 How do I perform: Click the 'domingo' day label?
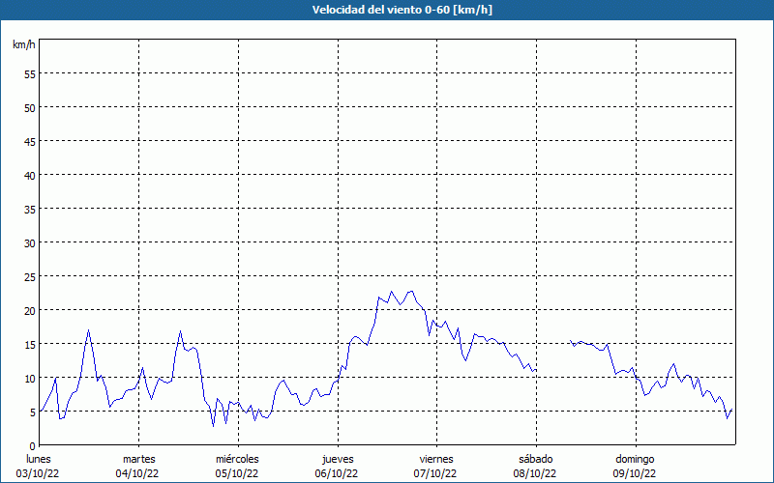tap(635, 459)
